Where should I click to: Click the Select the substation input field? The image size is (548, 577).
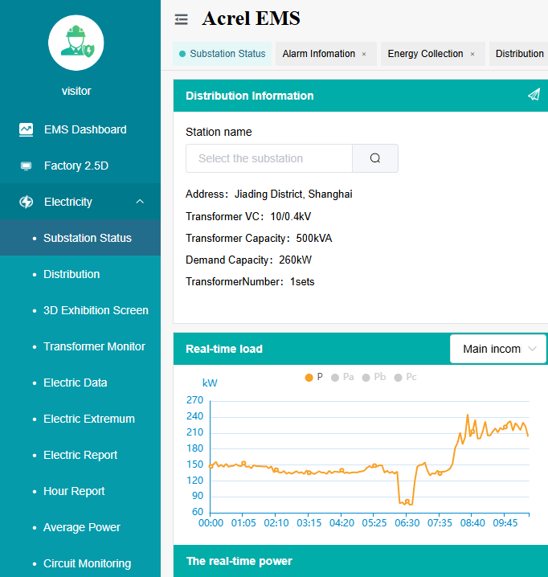[x=269, y=158]
